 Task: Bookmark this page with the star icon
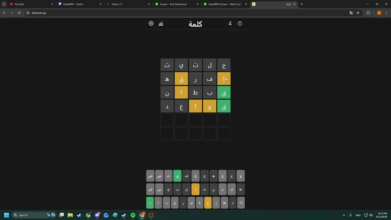pyautogui.click(x=358, y=13)
